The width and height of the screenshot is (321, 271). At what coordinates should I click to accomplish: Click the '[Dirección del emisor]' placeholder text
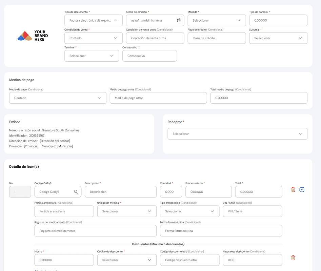[x=55, y=141]
